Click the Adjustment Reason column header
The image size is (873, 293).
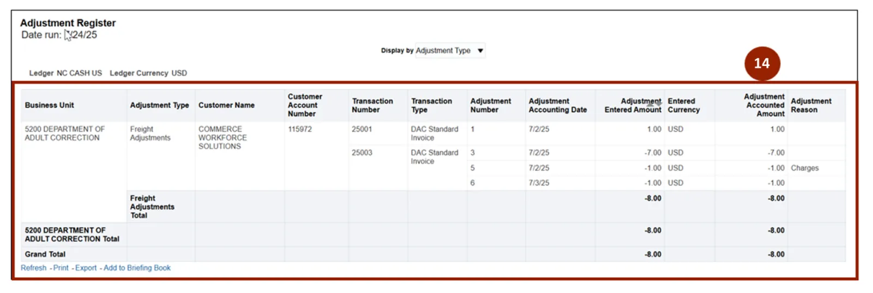click(811, 105)
